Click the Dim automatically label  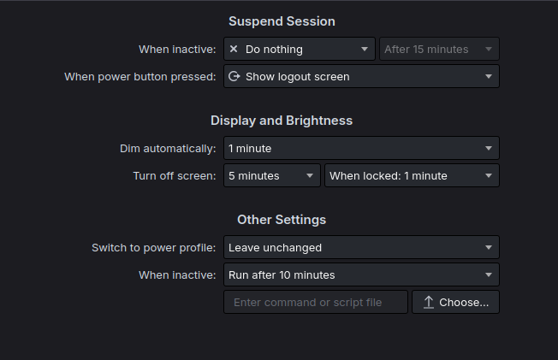pos(168,149)
